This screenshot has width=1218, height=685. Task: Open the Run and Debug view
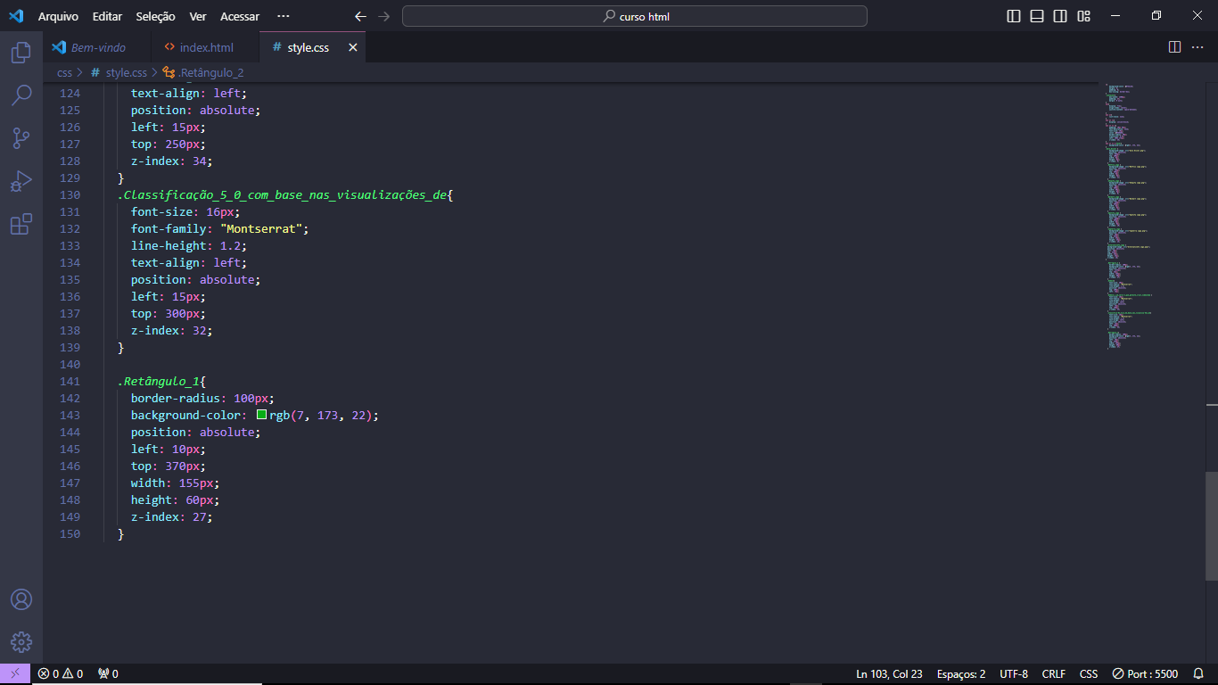(21, 181)
